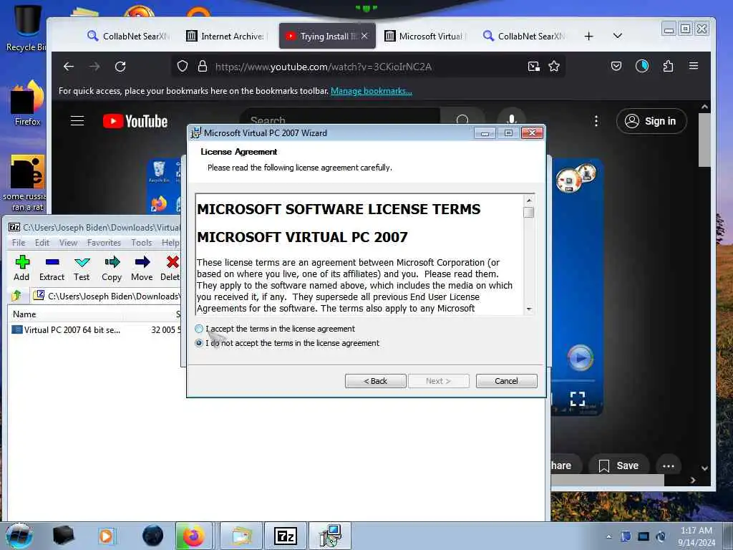The width and height of the screenshot is (733, 550).
Task: Open the Recycle Bin desktop icon
Action: point(26,27)
